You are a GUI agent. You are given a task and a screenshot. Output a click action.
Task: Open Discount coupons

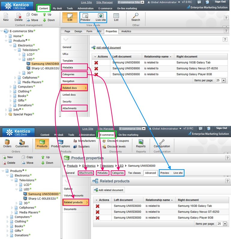tap(116, 141)
